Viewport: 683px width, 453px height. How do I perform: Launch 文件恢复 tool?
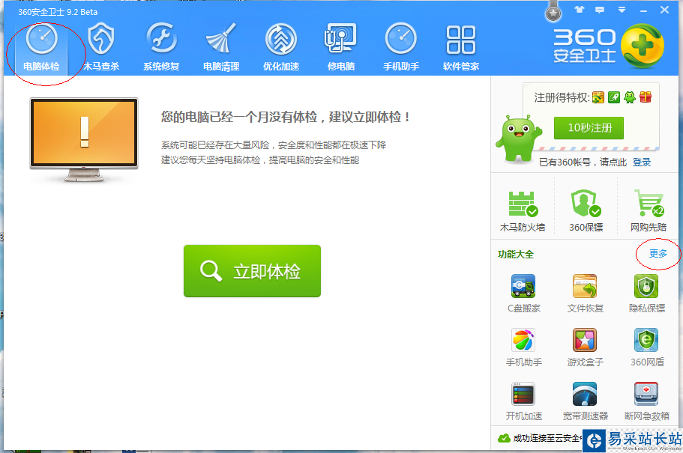(x=585, y=294)
